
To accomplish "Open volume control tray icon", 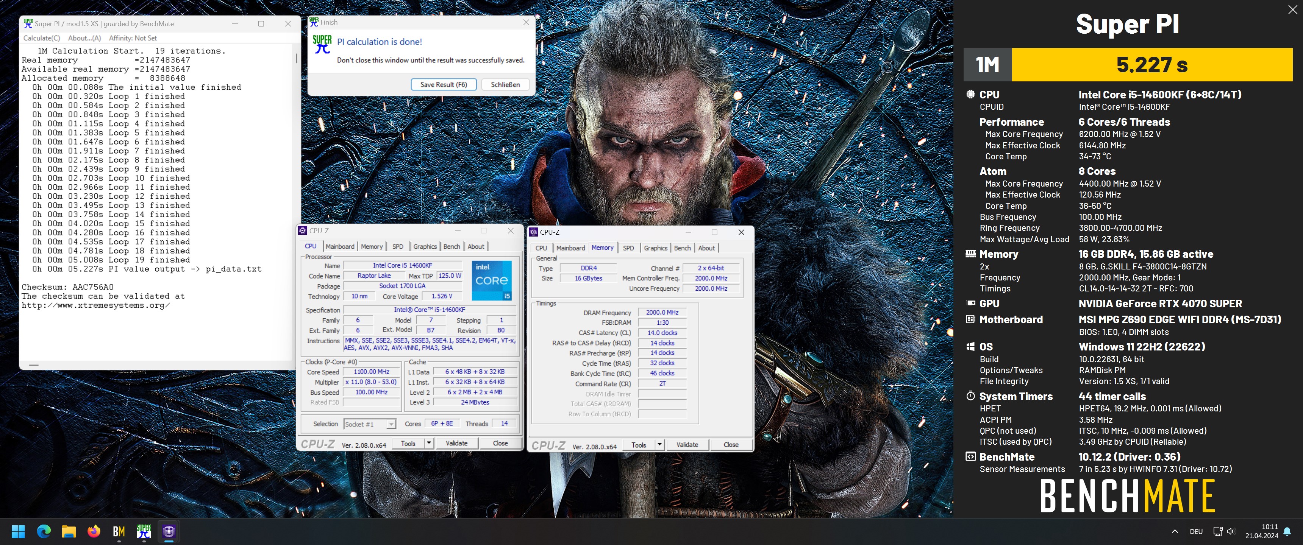I will click(1231, 531).
